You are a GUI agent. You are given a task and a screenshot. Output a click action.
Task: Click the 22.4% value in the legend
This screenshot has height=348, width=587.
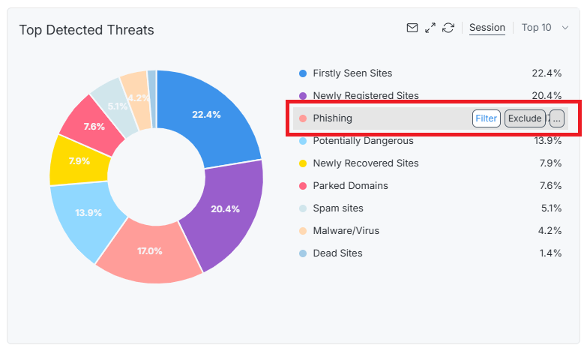click(x=547, y=73)
